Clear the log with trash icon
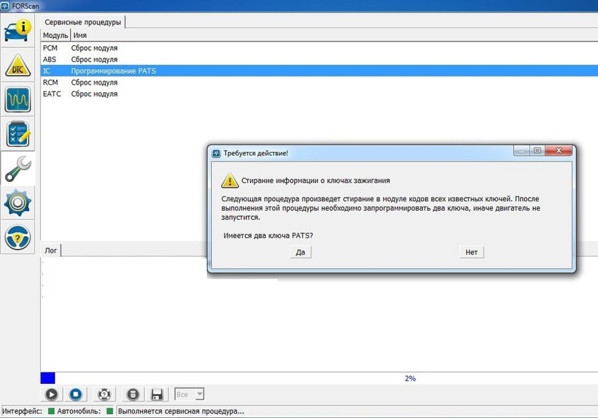 [x=132, y=394]
